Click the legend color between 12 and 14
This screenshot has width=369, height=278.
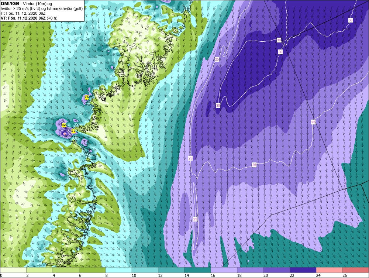[x=172, y=270]
